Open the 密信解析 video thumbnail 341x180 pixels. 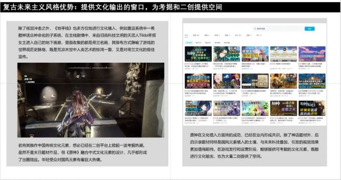coord(255,81)
